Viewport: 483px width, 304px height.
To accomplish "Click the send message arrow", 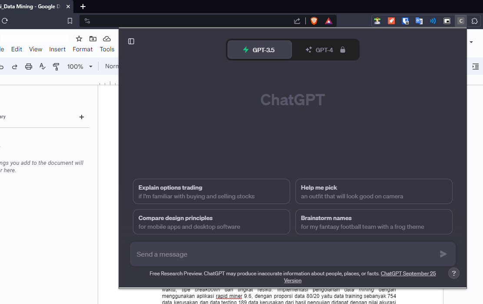I will point(443,254).
